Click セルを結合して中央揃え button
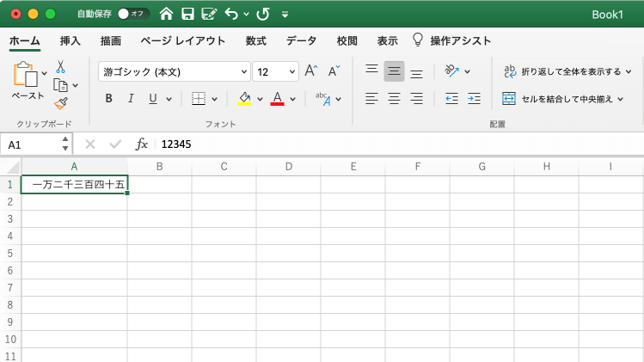 click(x=563, y=99)
